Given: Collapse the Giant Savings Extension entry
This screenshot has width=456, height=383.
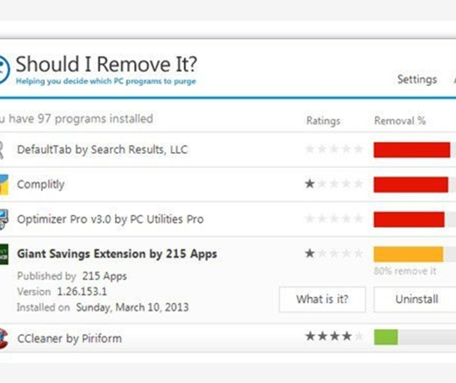Looking at the screenshot, I should [x=117, y=254].
